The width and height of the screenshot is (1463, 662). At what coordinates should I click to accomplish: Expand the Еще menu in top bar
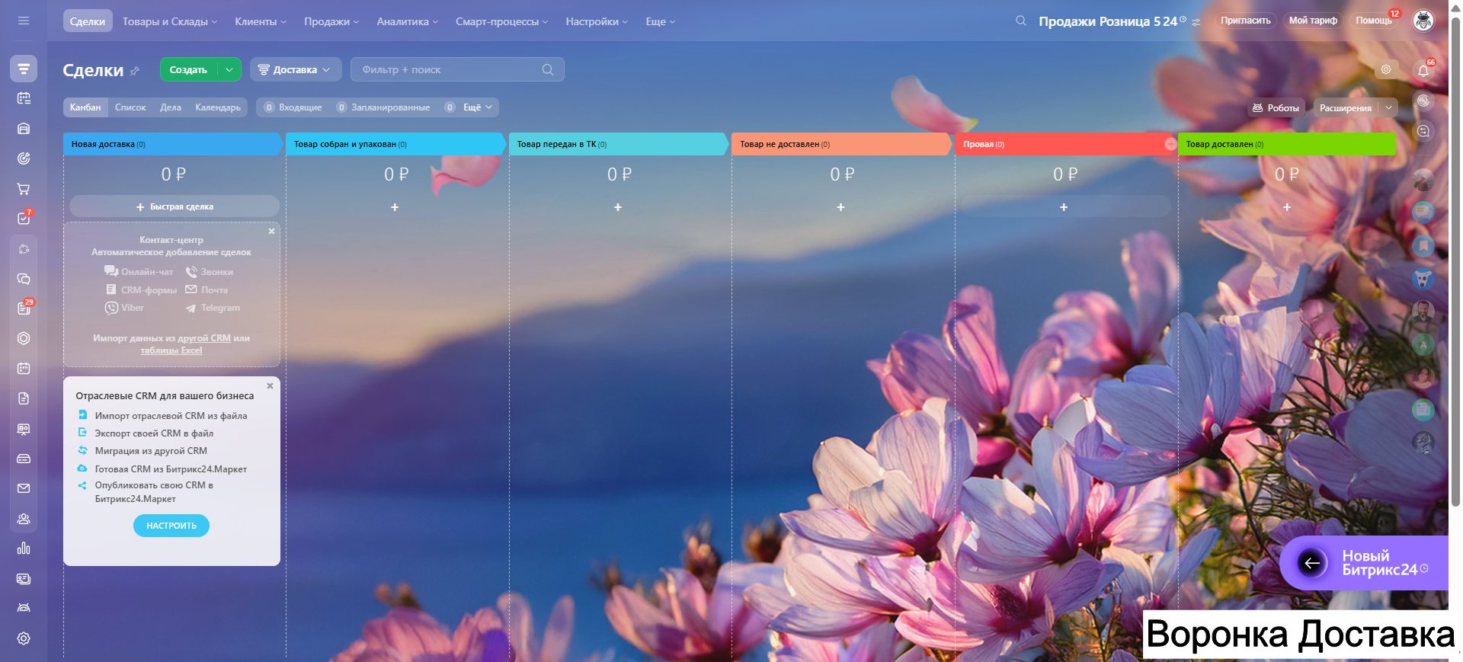(661, 21)
